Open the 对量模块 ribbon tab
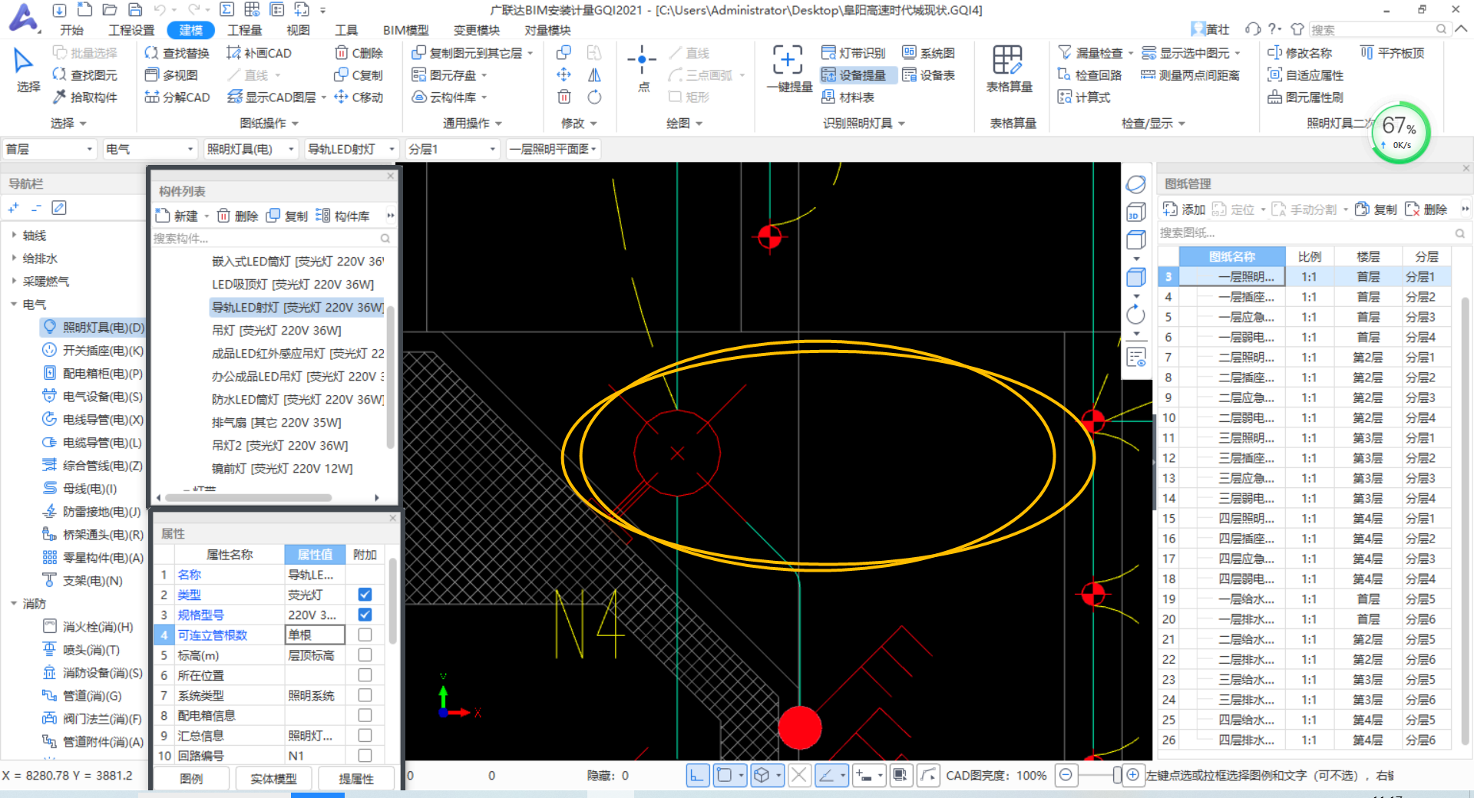The image size is (1474, 798). coord(547,30)
